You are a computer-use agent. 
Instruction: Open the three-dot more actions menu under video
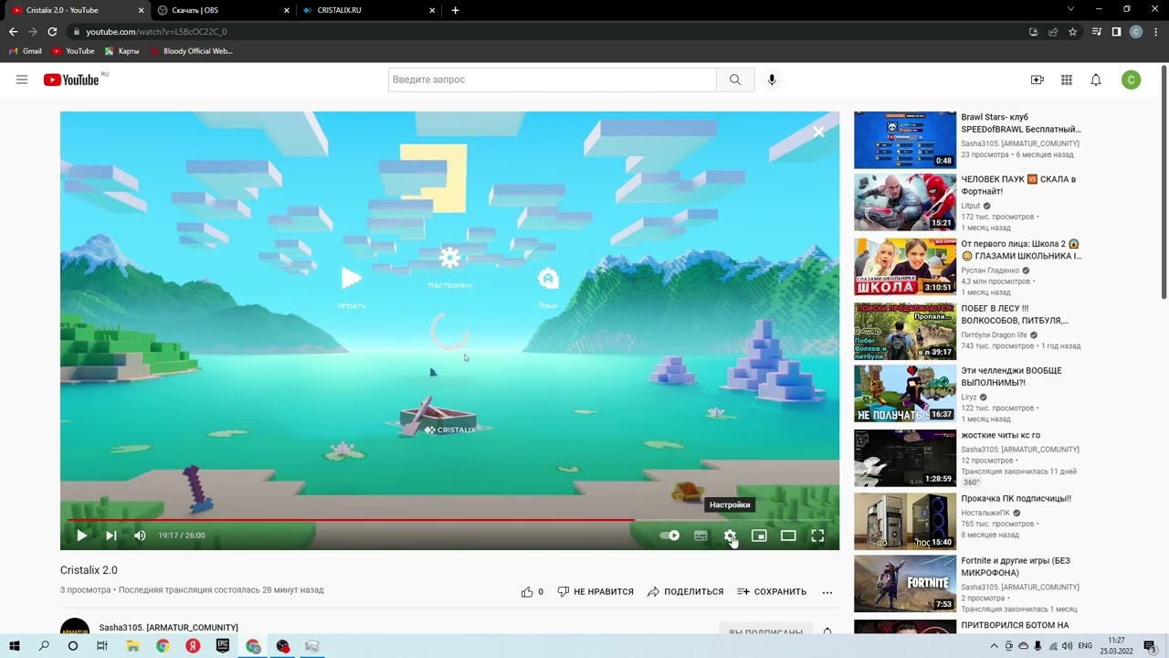tap(827, 592)
